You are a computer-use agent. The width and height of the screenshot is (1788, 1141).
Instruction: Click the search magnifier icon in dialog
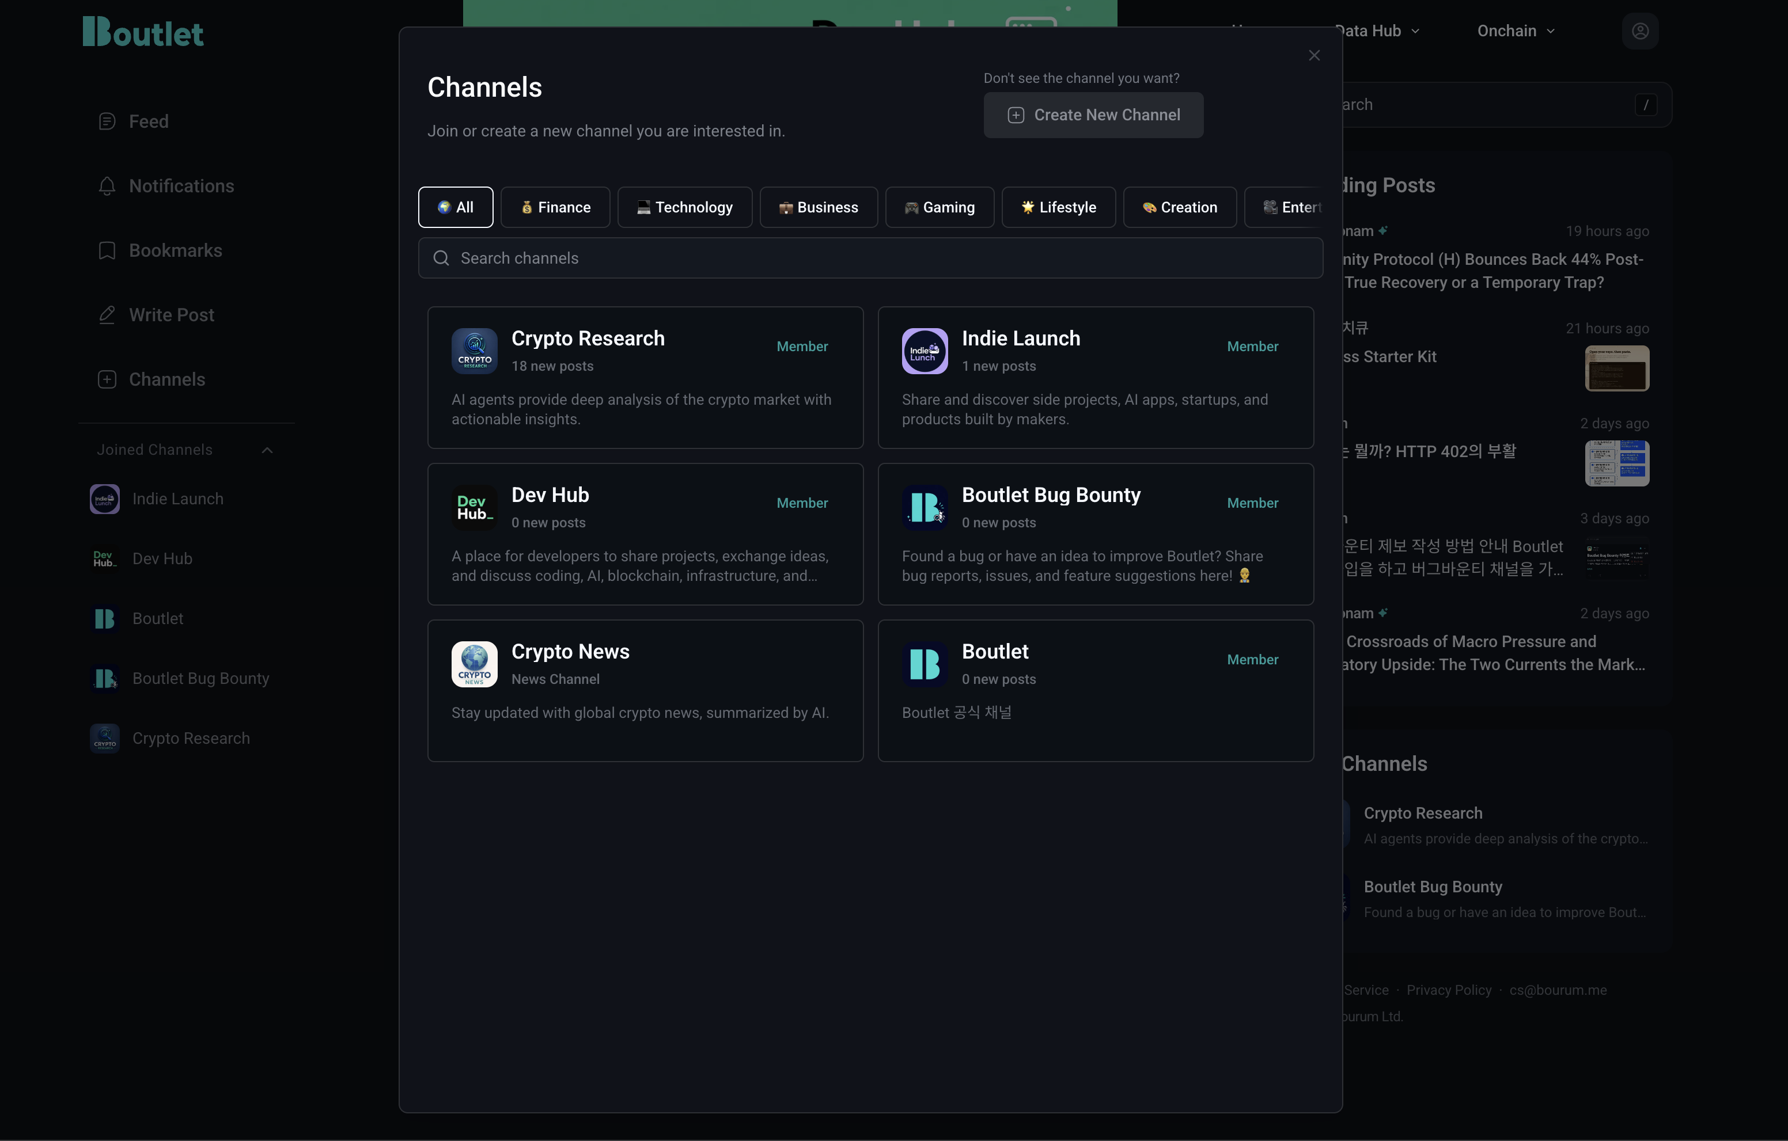point(441,258)
